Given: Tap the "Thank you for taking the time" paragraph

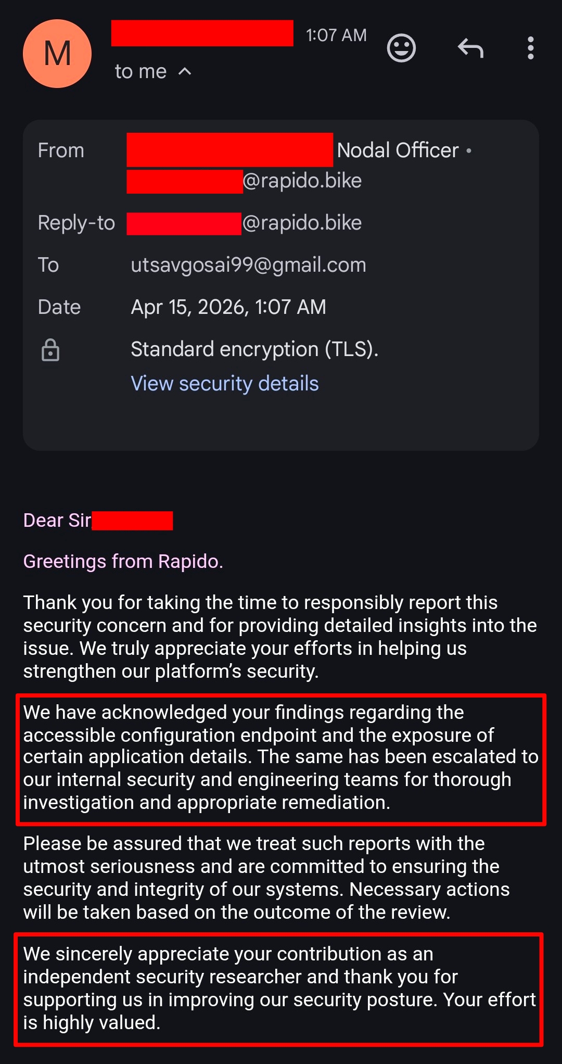Looking at the screenshot, I should point(280,637).
